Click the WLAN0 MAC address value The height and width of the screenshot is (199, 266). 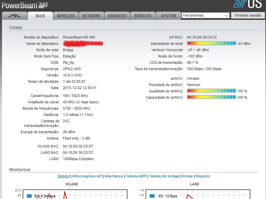click(78, 146)
